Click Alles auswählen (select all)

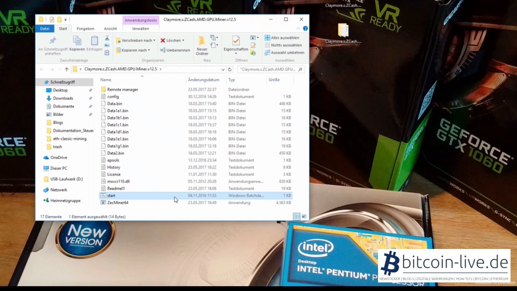[282, 38]
